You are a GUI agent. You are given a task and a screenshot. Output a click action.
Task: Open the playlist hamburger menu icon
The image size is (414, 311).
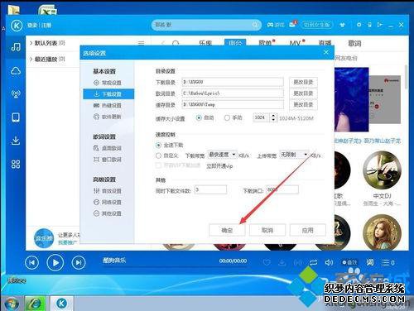(141, 43)
